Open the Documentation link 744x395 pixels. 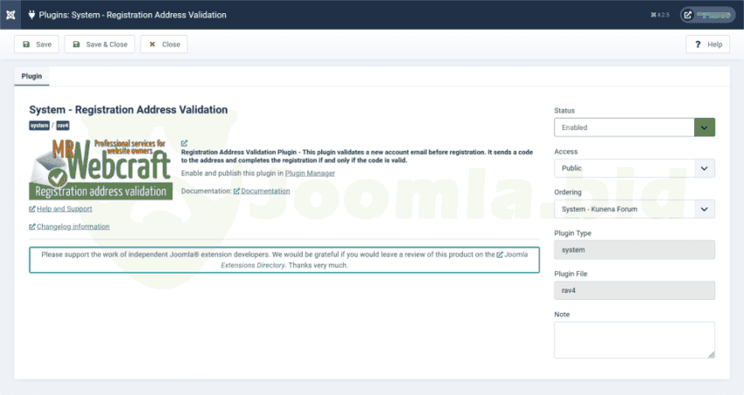tap(264, 191)
